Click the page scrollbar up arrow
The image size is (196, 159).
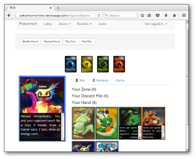[187, 22]
